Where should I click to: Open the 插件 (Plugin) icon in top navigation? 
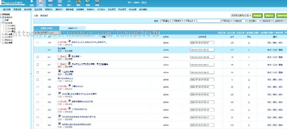point(78,2)
